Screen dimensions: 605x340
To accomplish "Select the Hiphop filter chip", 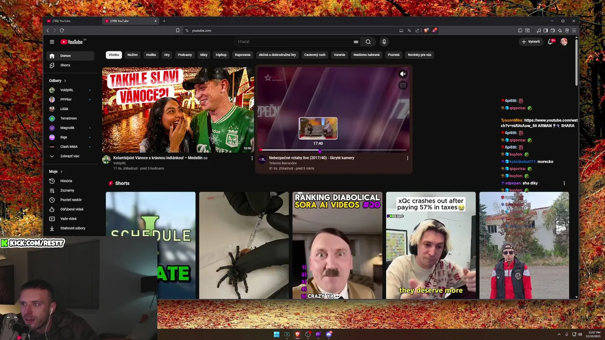I will 221,55.
